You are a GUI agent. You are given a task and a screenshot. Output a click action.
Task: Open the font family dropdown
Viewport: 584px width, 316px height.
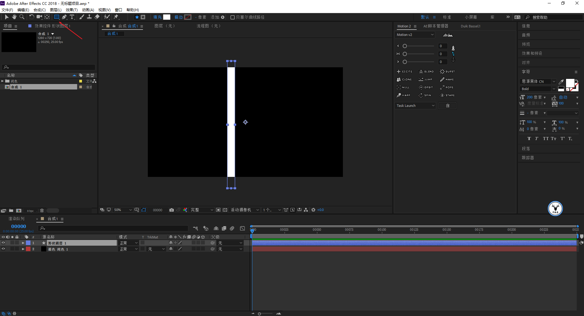[538, 81]
